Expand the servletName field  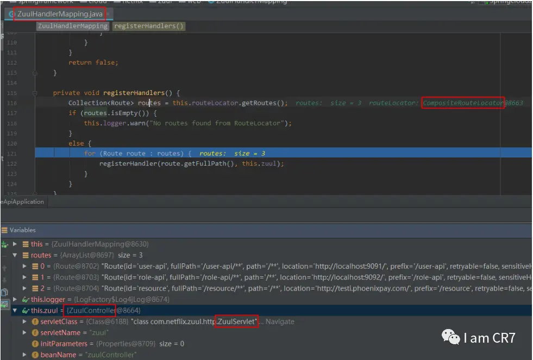tap(24, 333)
